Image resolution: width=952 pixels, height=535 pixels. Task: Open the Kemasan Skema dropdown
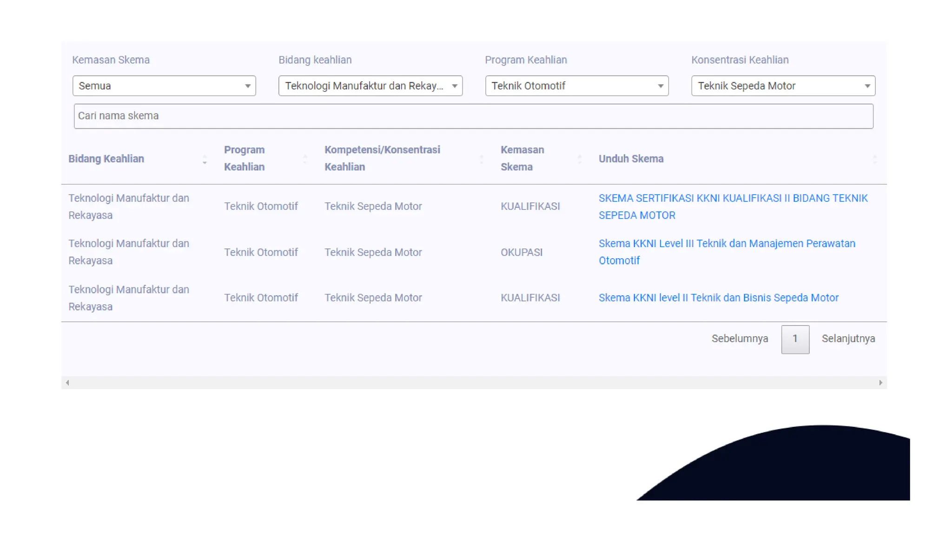pyautogui.click(x=164, y=86)
